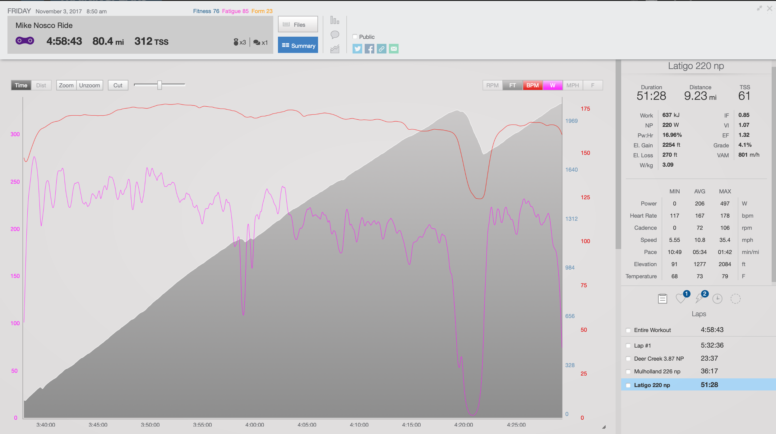The width and height of the screenshot is (776, 434).
Task: Share workout on Twitter icon
Action: tap(357, 49)
